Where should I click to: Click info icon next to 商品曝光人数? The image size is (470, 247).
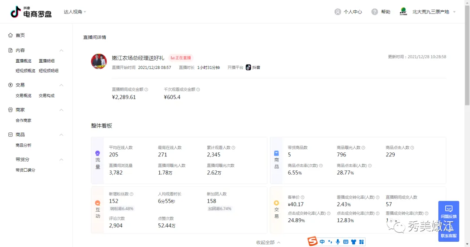(363, 148)
